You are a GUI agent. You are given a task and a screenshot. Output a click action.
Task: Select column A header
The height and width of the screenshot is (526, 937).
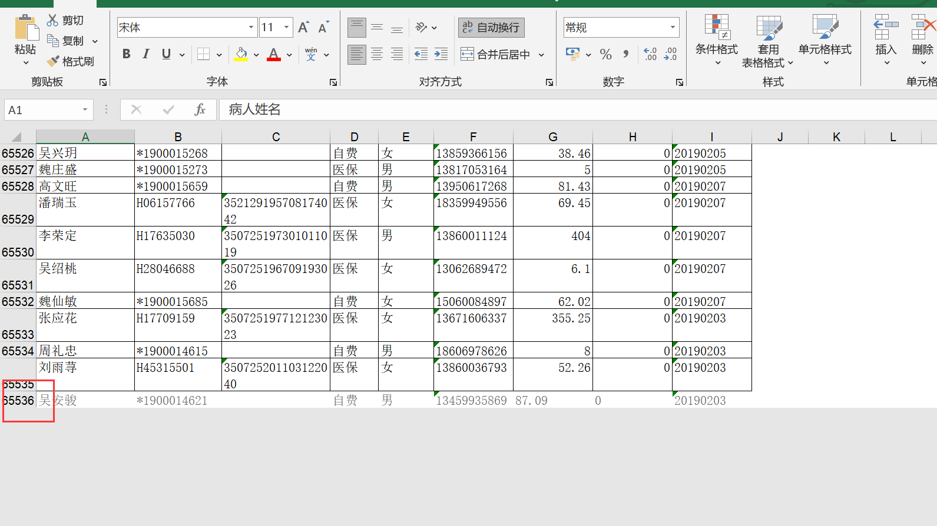[x=85, y=137]
